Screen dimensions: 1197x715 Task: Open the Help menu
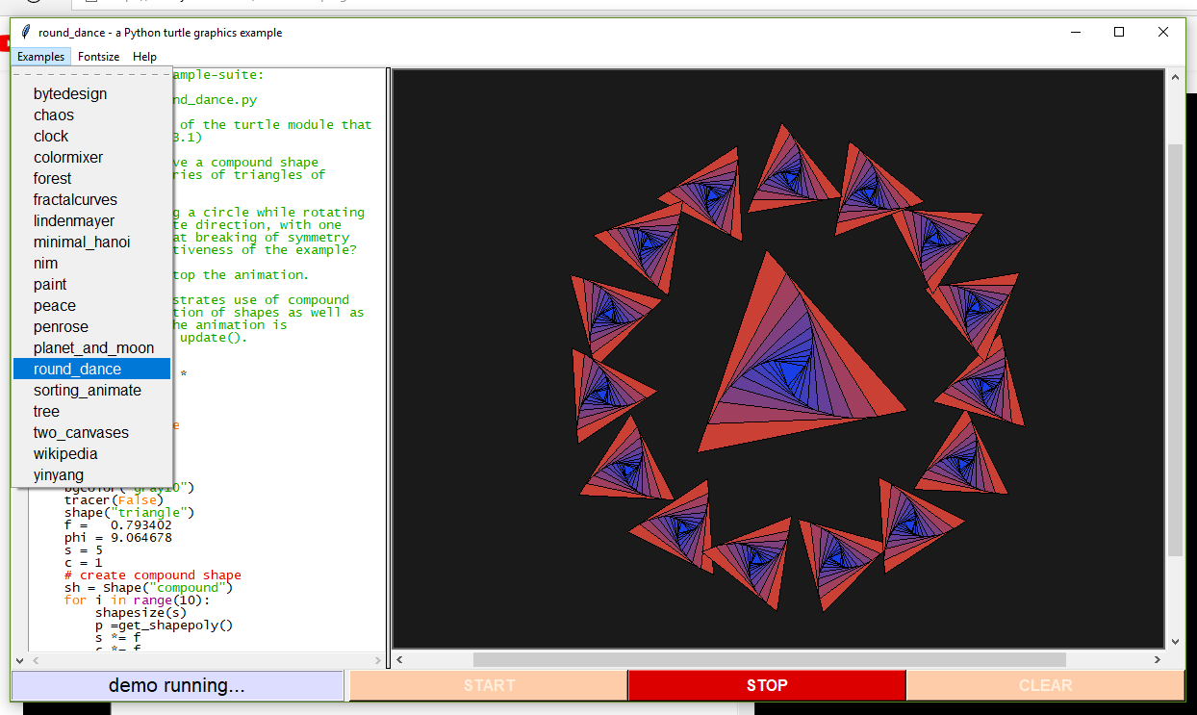tap(144, 57)
